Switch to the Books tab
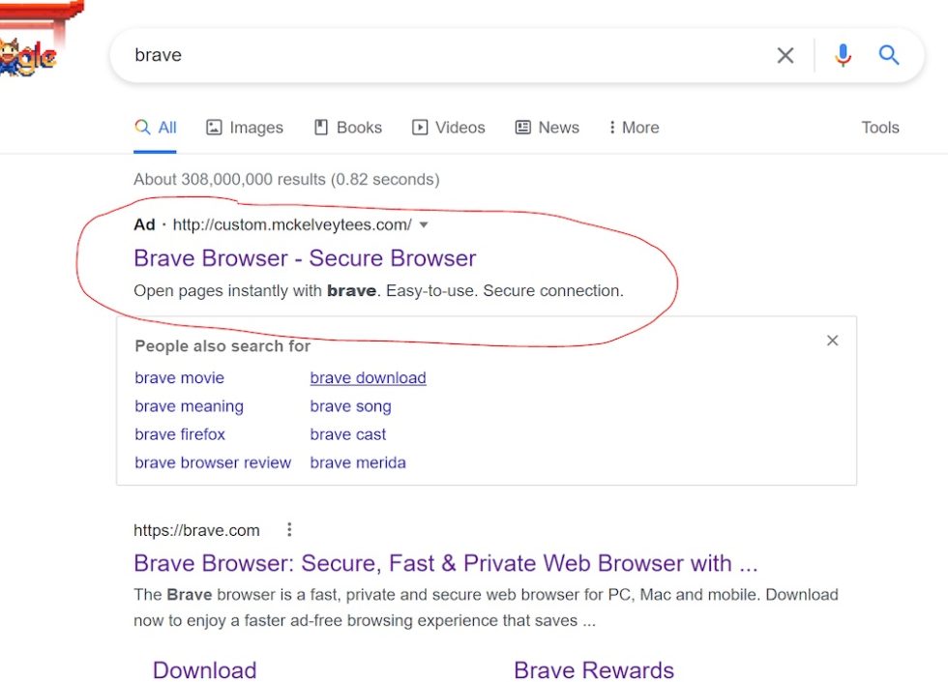Viewport: 948px width, 682px height. 348,127
